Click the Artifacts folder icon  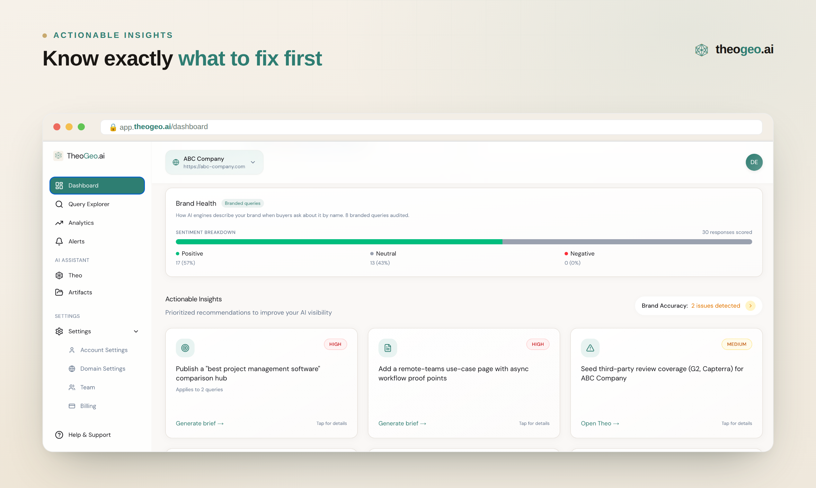(x=59, y=292)
